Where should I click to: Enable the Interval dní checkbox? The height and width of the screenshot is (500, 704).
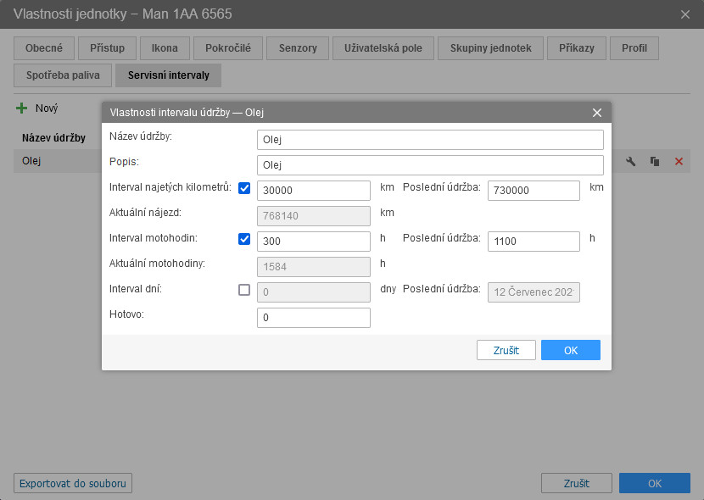[x=244, y=290]
